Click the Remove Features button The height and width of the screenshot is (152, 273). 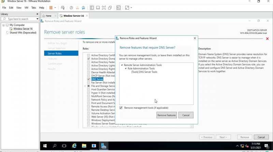[167, 115]
